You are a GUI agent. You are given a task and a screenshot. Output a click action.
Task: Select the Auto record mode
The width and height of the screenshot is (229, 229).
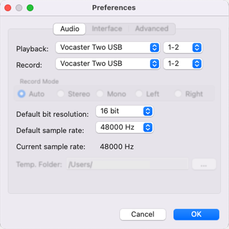click(x=21, y=94)
